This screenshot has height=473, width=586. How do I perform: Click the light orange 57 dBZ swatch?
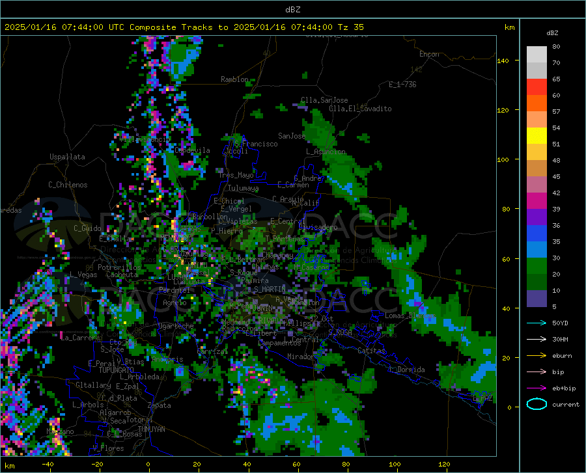pyautogui.click(x=537, y=120)
